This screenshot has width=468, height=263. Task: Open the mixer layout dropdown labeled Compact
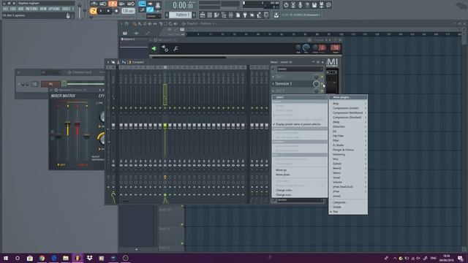(x=138, y=62)
